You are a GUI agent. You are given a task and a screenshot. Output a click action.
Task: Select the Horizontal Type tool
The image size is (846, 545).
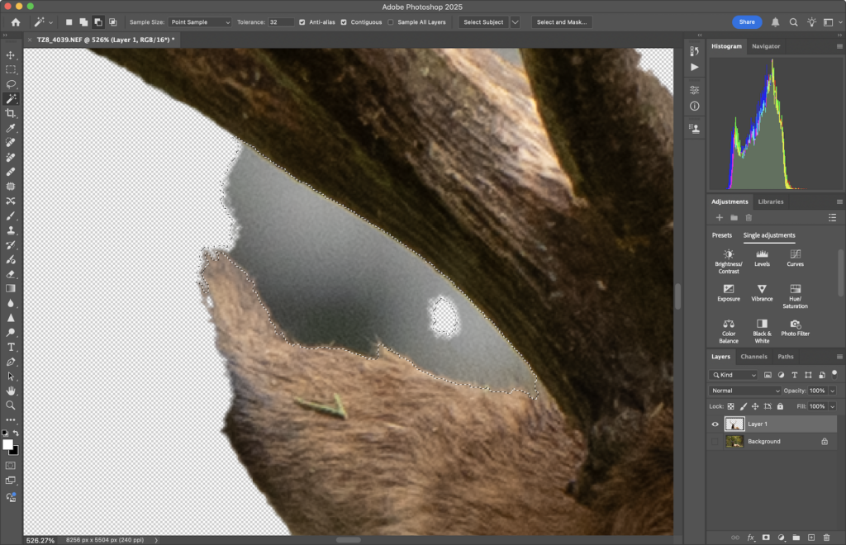[x=11, y=347]
